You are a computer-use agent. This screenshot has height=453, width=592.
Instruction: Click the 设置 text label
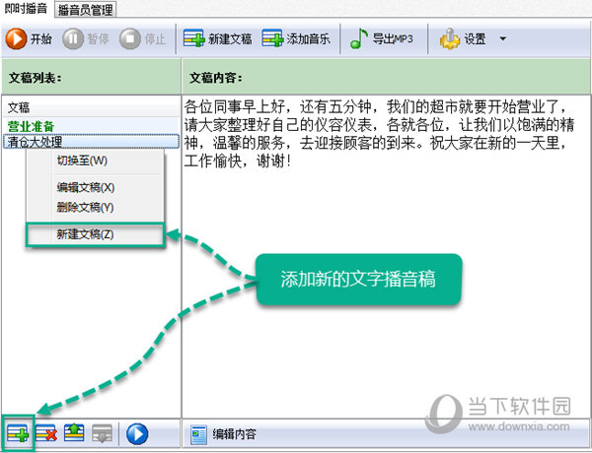pyautogui.click(x=475, y=38)
